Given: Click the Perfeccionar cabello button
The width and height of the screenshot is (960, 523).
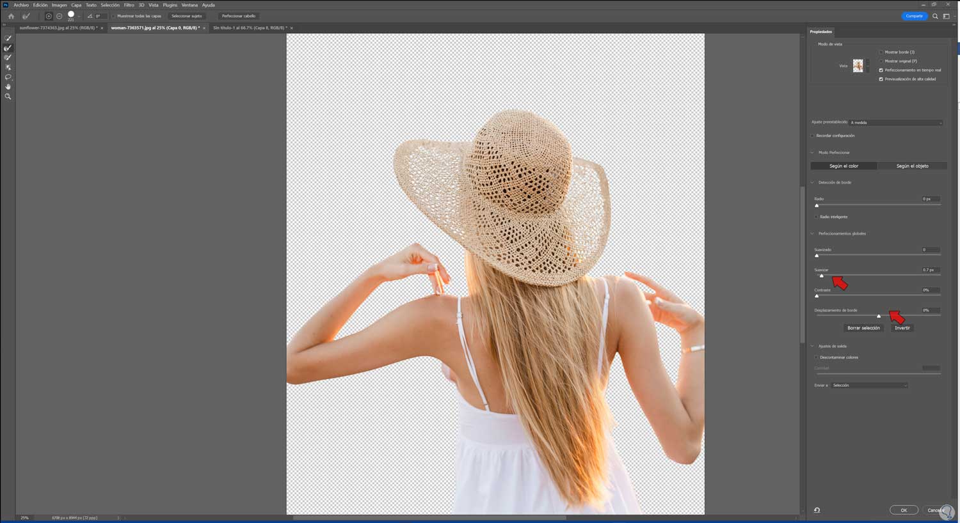Looking at the screenshot, I should pyautogui.click(x=238, y=16).
